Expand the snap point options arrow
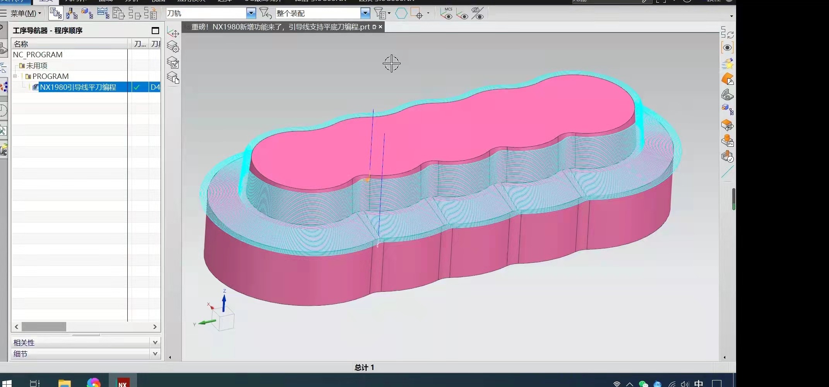The image size is (829, 387). [428, 13]
